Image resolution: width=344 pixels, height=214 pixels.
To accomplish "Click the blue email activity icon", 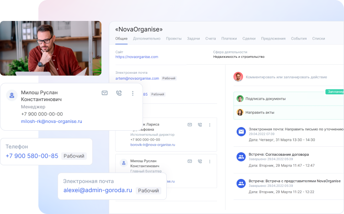I will coord(241,132).
